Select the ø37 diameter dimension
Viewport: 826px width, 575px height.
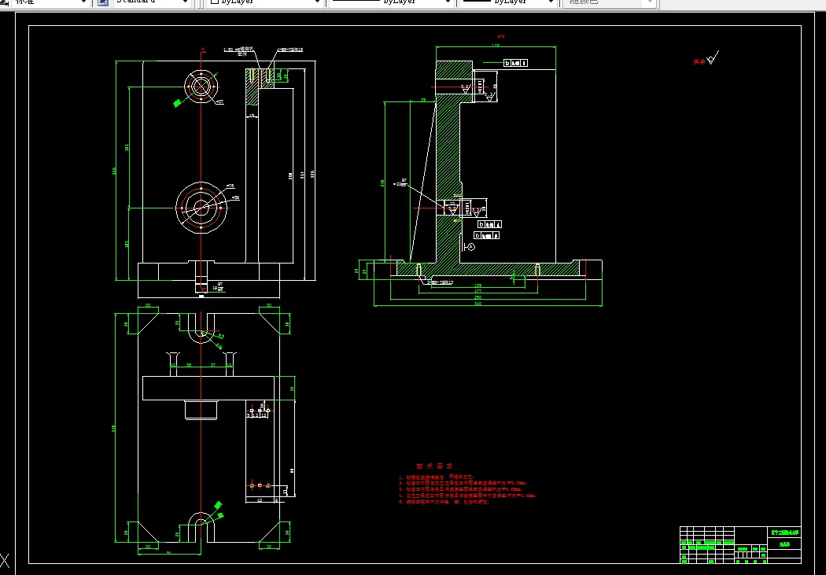click(x=219, y=101)
